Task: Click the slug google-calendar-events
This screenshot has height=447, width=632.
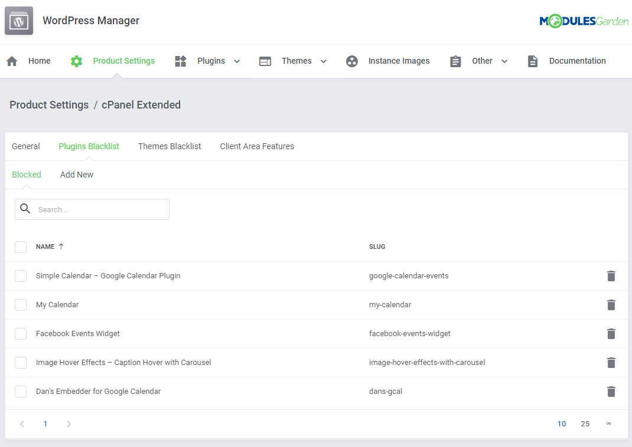Action: point(409,276)
